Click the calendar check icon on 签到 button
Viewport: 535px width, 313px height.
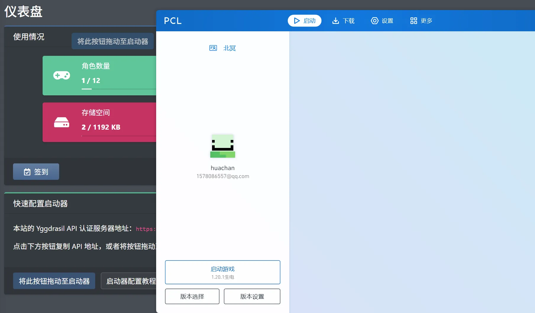click(27, 172)
